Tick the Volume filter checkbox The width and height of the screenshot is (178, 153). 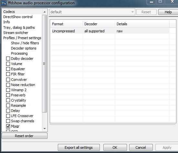(x=8, y=64)
